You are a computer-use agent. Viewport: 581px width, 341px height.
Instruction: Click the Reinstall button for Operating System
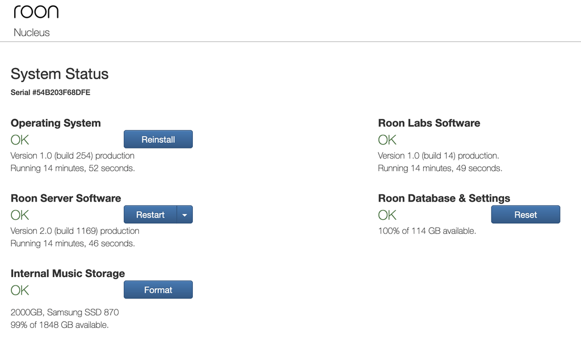pos(158,139)
